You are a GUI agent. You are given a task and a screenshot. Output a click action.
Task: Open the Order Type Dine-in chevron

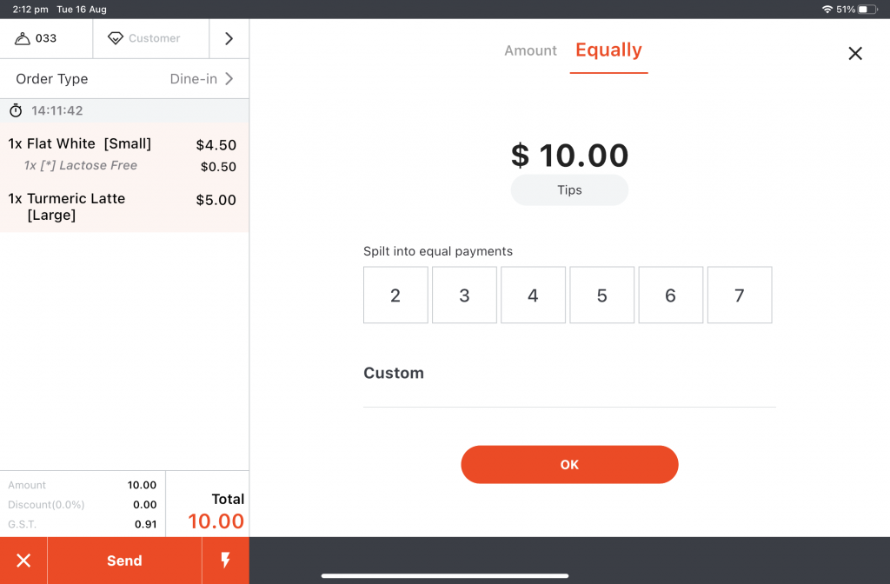pyautogui.click(x=229, y=79)
